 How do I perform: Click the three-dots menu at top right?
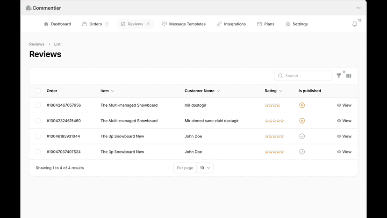[x=358, y=8]
